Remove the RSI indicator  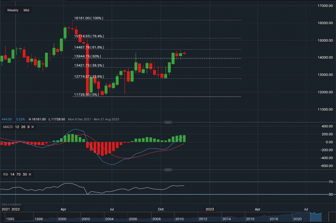tap(30, 174)
